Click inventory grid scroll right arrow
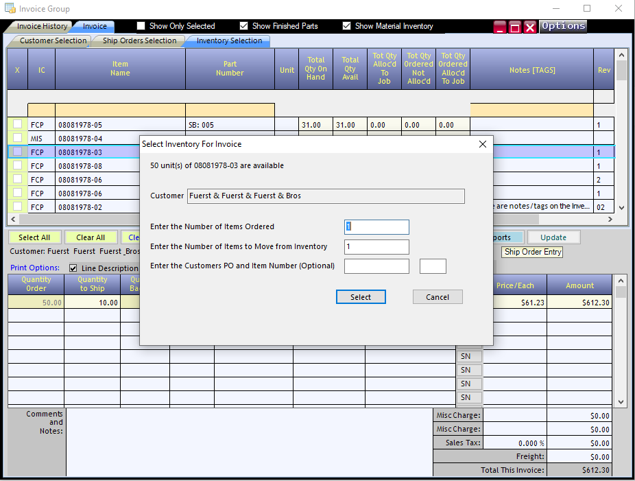 click(610, 219)
